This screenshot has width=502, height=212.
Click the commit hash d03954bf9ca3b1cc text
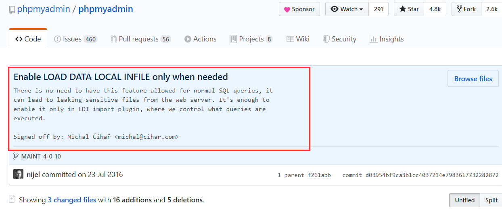click(x=432, y=175)
